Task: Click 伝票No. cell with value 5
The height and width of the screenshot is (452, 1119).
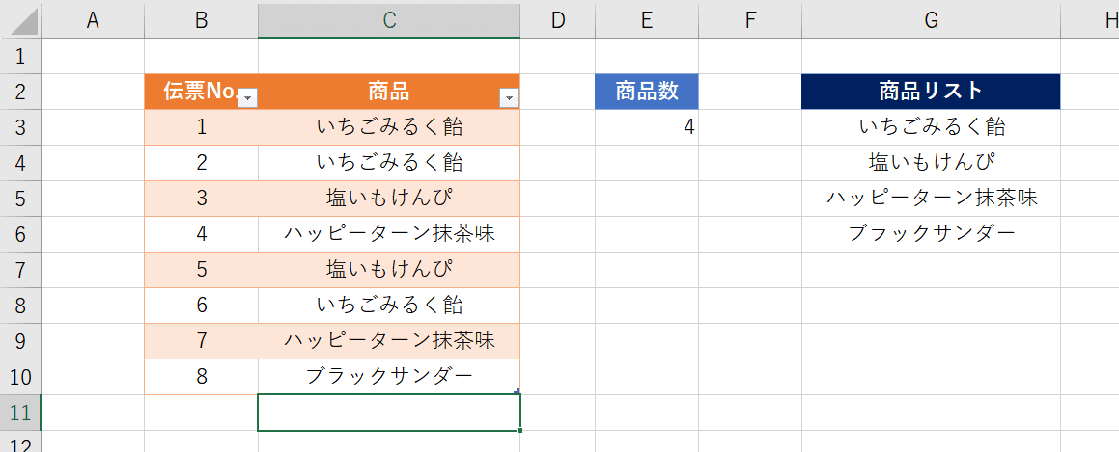Action: point(201,270)
